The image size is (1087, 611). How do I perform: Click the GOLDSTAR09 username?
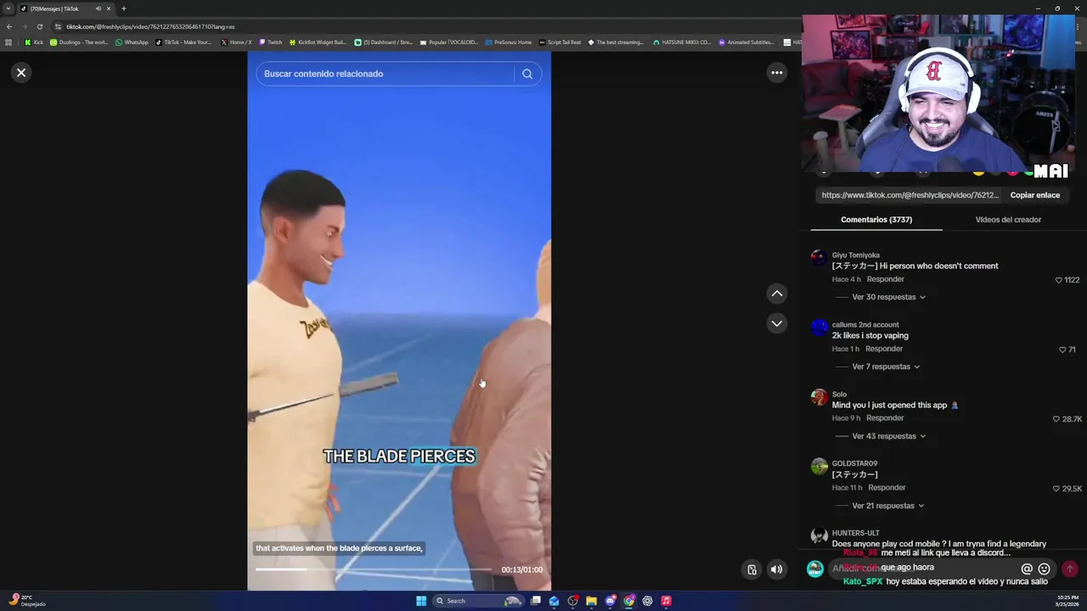(x=854, y=463)
